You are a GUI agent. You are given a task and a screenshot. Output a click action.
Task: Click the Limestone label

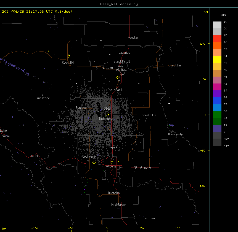42,98
